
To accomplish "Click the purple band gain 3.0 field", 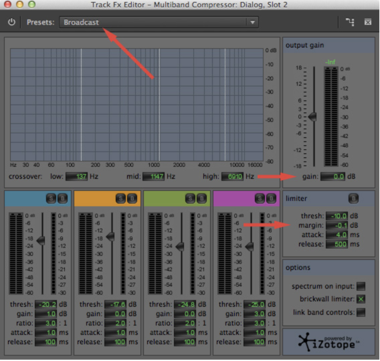I will pyautogui.click(x=255, y=314).
